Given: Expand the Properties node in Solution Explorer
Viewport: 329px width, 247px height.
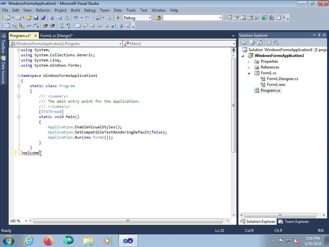Looking at the screenshot, I should tap(249, 62).
